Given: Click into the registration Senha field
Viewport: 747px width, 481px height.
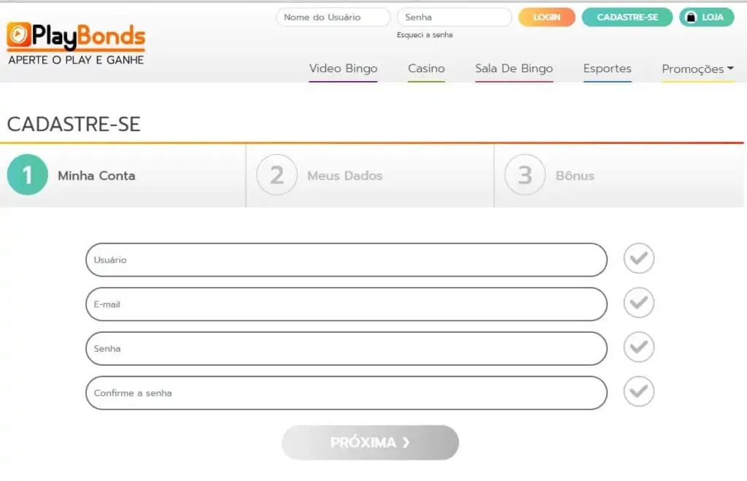Looking at the screenshot, I should (347, 348).
